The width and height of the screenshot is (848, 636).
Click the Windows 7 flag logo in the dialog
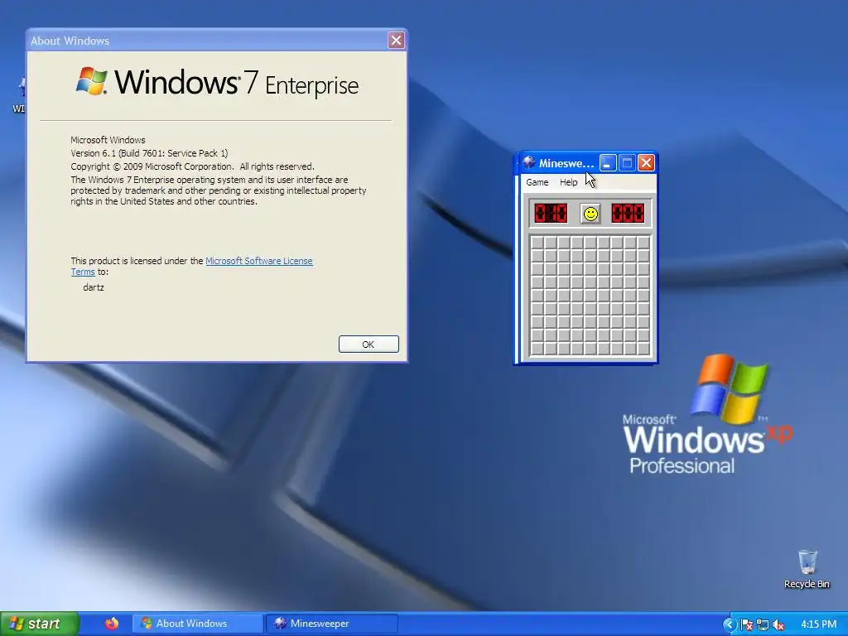(91, 81)
